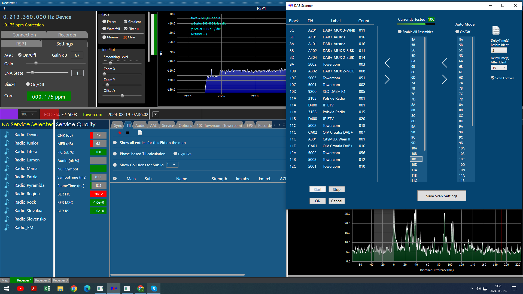Click left arrow beside Enable All Ensembles list
This screenshot has height=294, width=523.
click(387, 63)
